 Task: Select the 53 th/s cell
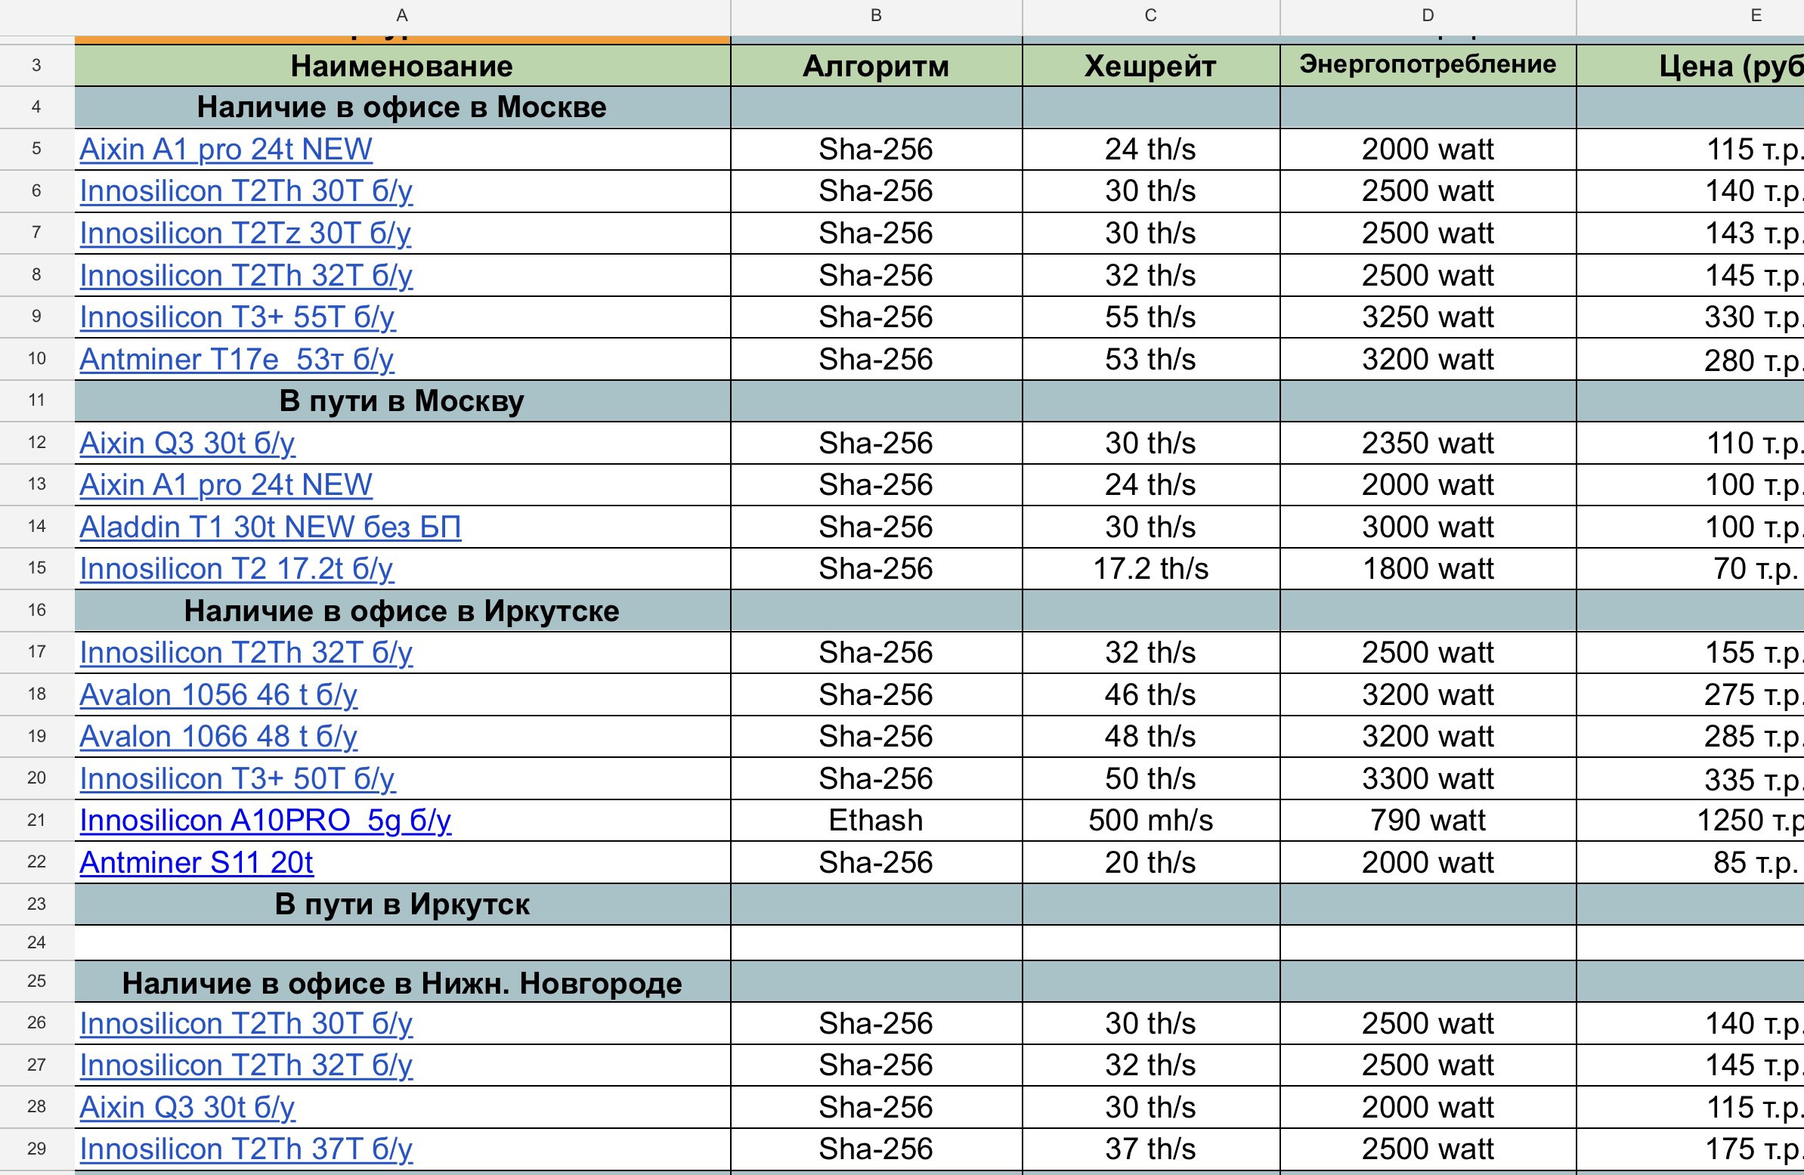point(1150,360)
